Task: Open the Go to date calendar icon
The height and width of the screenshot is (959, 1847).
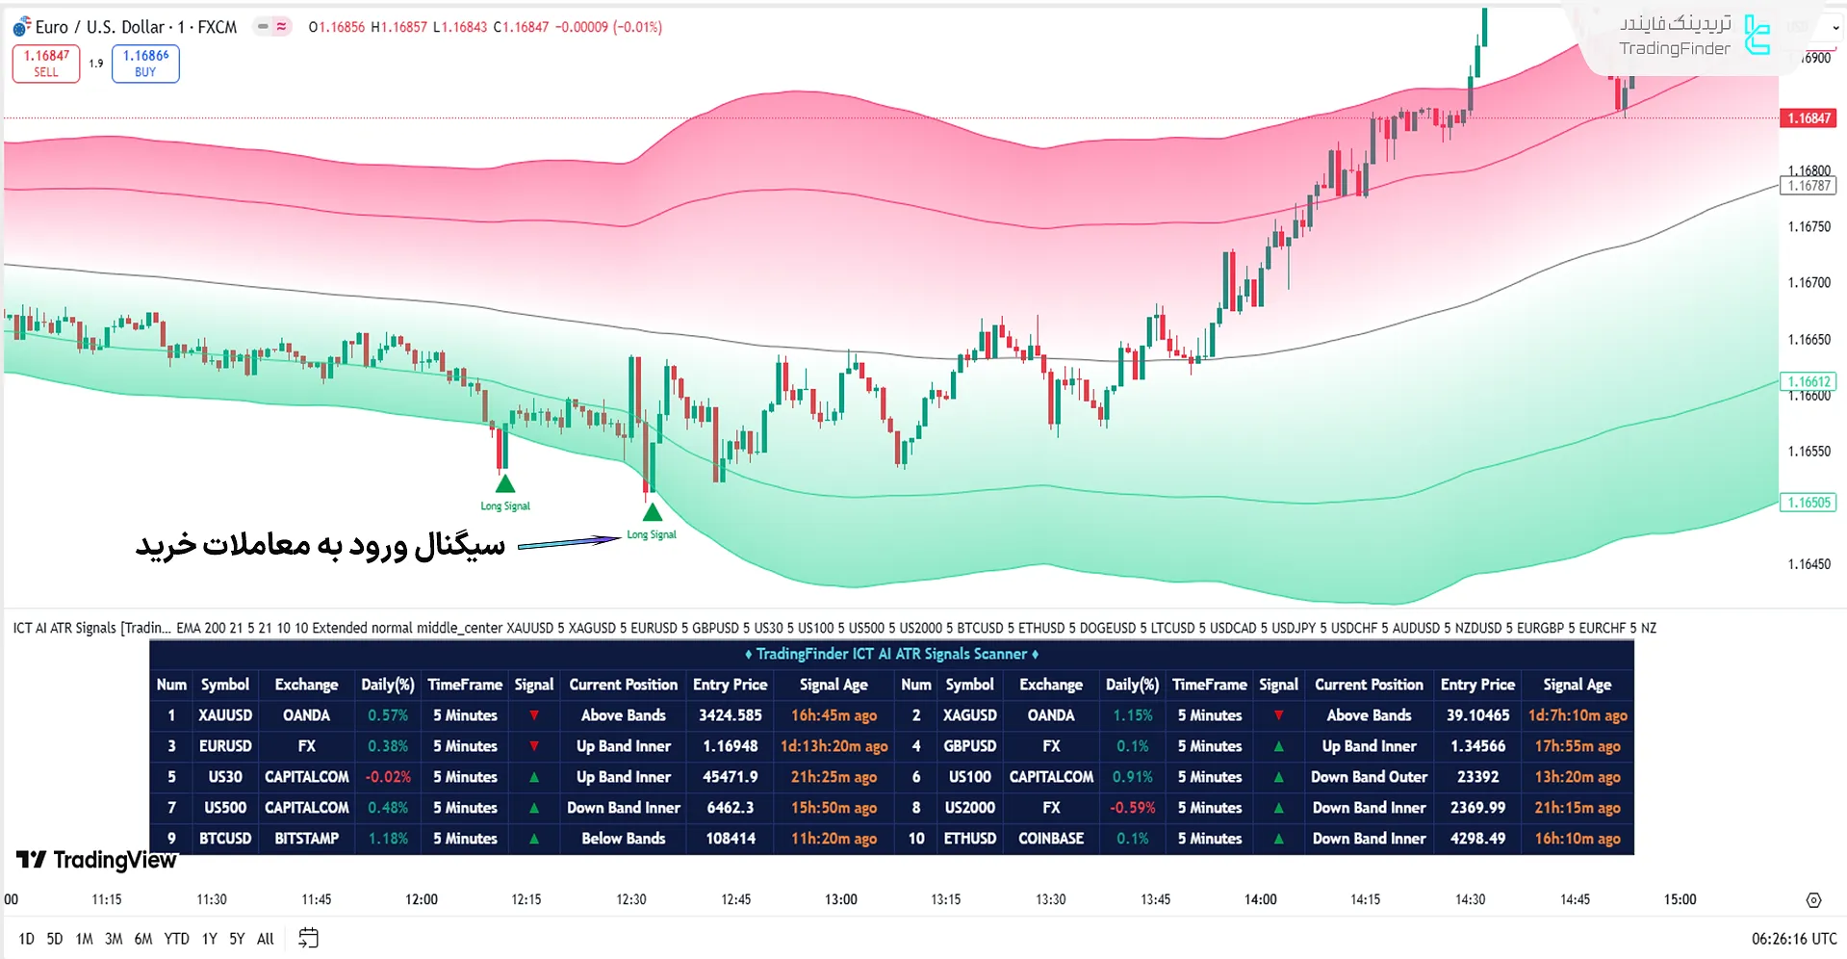Action: pos(308,938)
